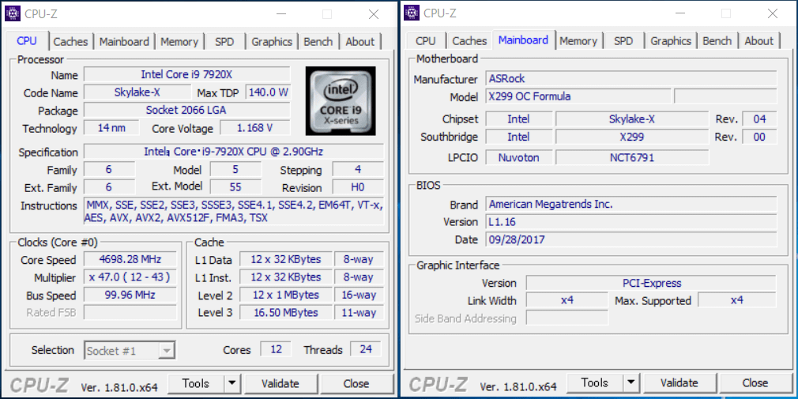Minimize the left CPU-Z window
The height and width of the screenshot is (399, 798).
click(280, 13)
